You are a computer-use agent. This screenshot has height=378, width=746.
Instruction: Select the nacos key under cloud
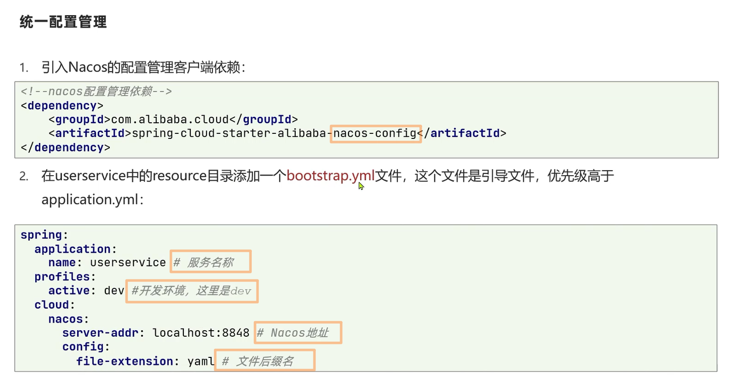point(65,319)
